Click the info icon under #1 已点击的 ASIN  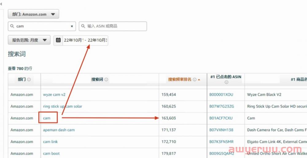226,82
